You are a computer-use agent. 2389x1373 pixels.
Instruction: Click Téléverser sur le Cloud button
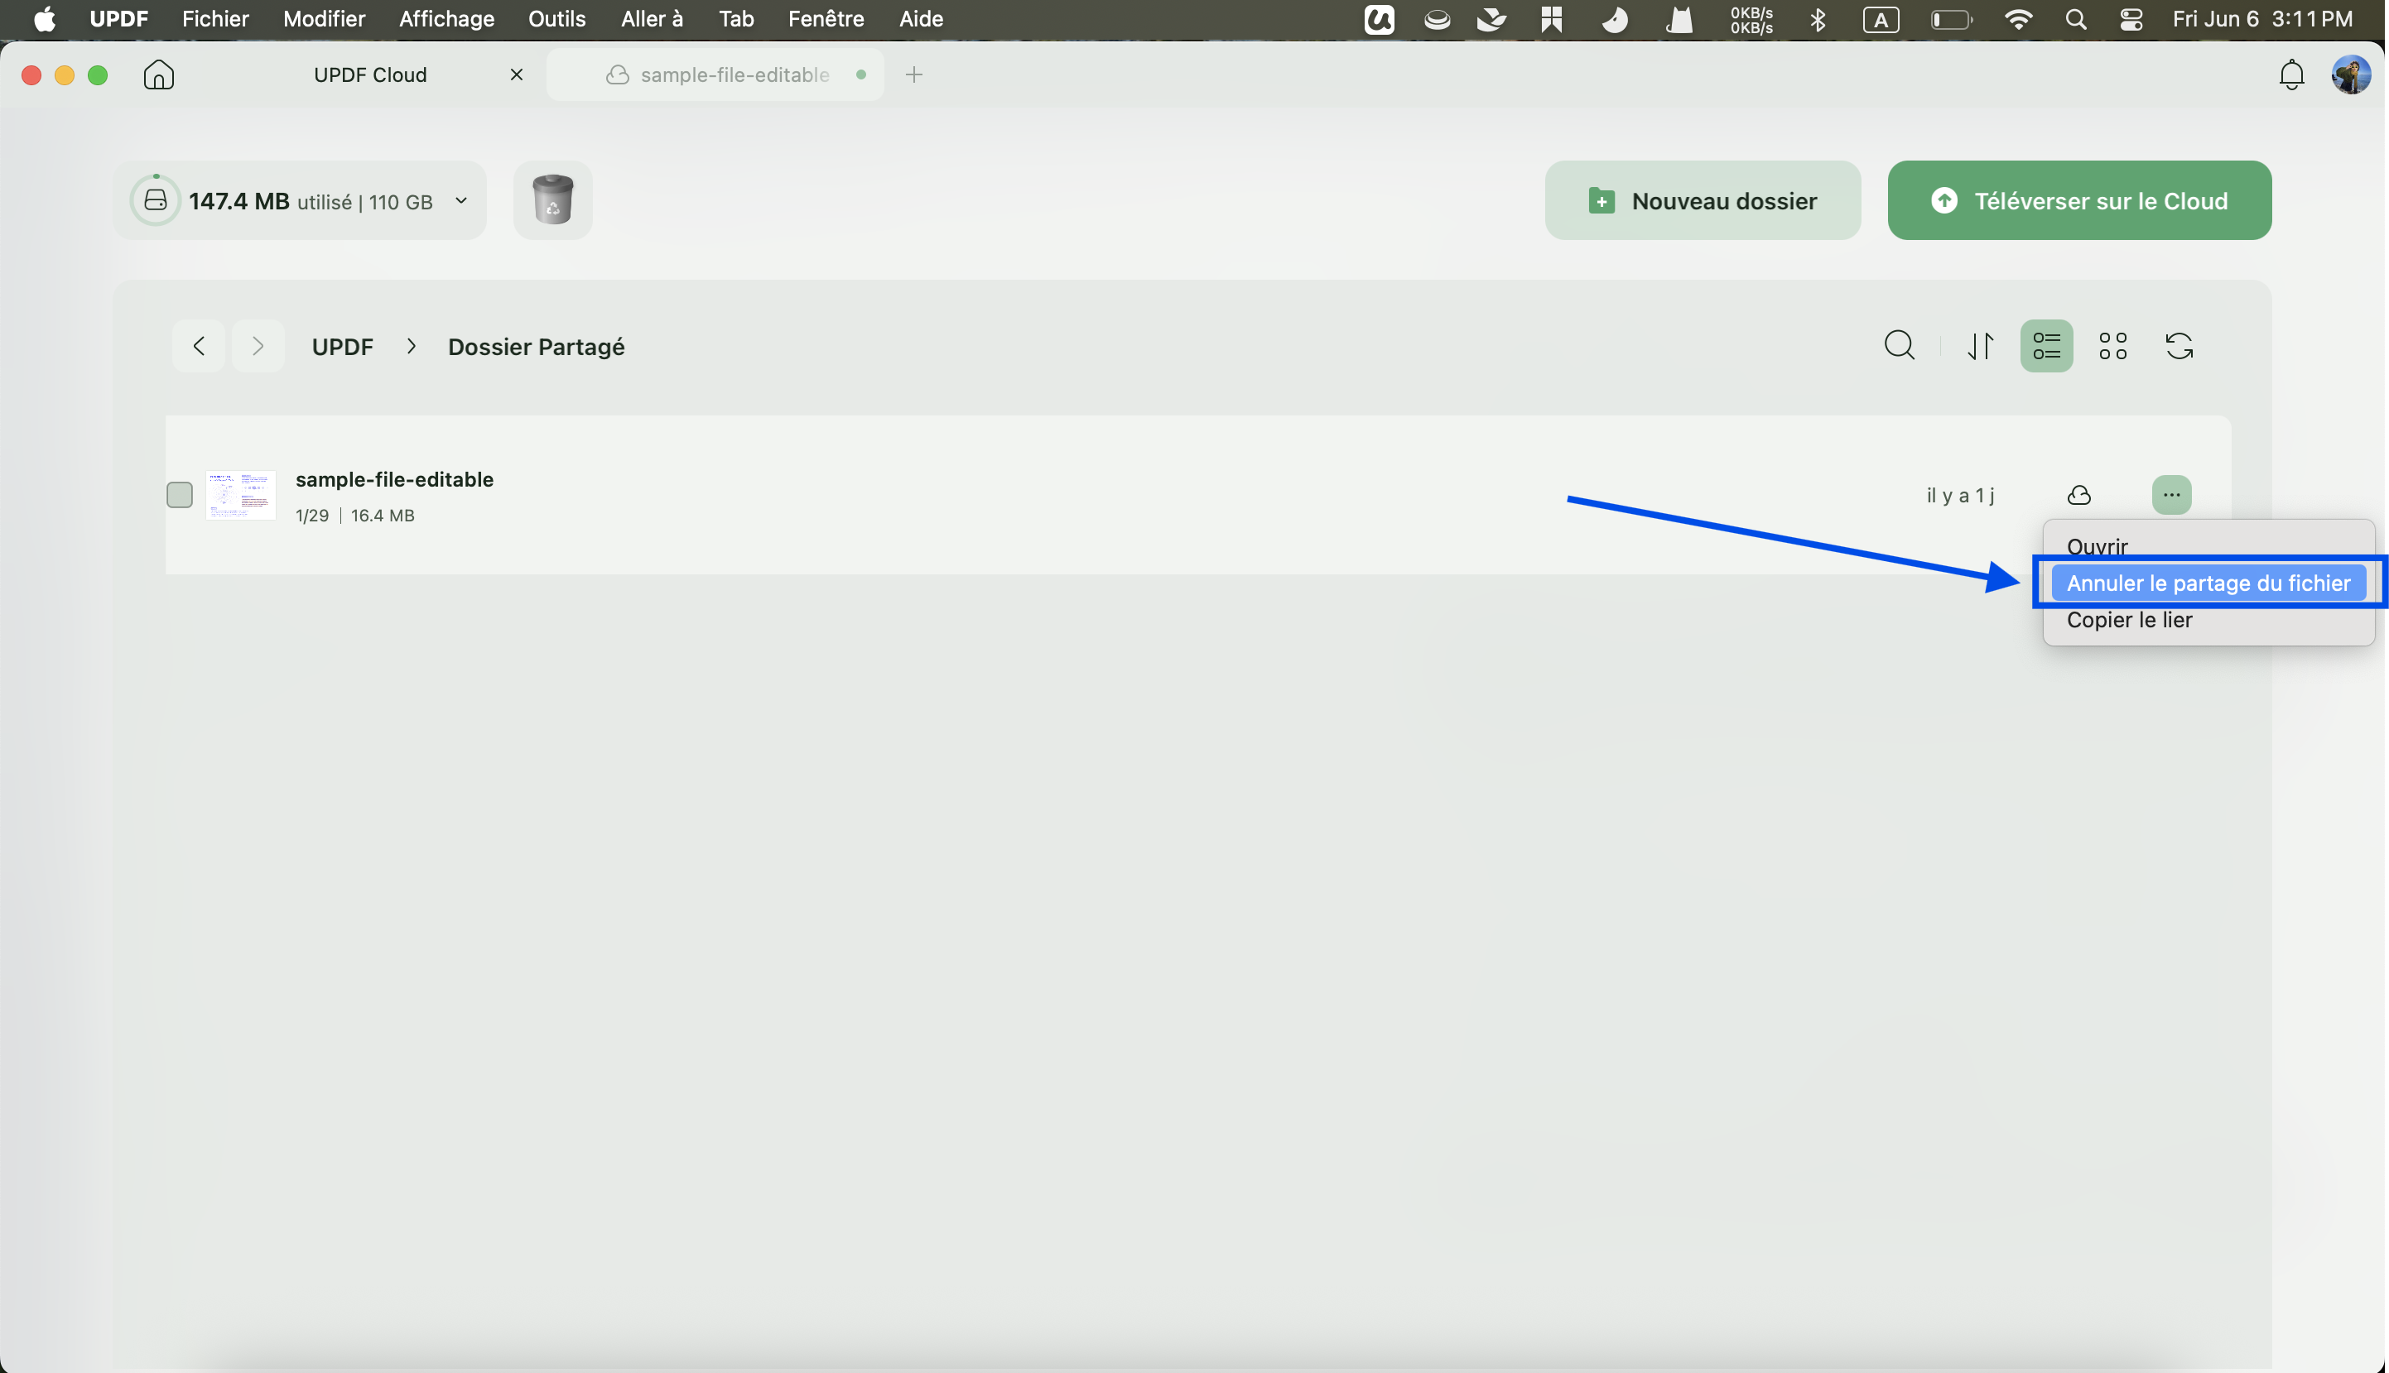click(2078, 200)
